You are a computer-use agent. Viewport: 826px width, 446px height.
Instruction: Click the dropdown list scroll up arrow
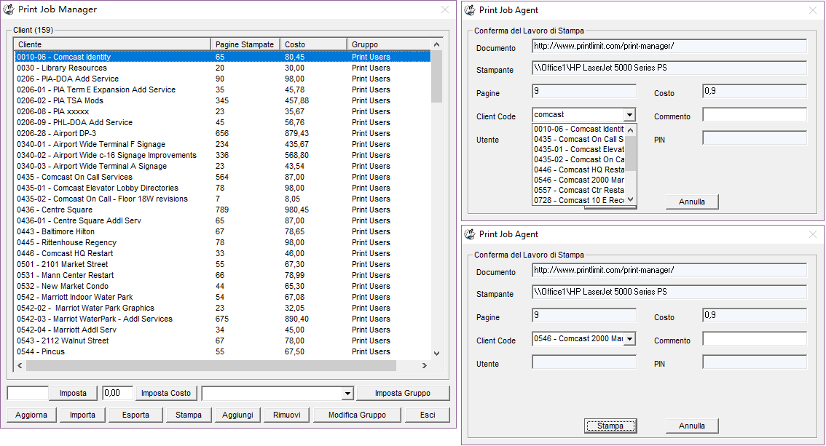point(631,130)
